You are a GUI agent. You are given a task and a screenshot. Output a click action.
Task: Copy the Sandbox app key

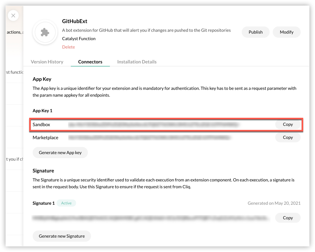(288, 124)
